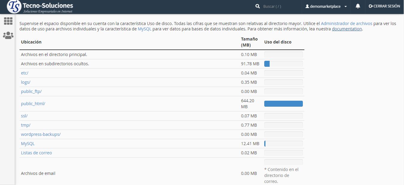
Task: Open Listas de correo link
Action: click(36, 153)
